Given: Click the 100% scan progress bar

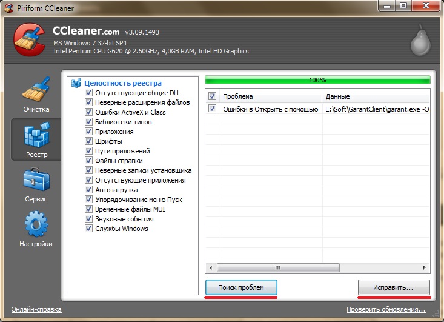Looking at the screenshot, I should tap(317, 80).
